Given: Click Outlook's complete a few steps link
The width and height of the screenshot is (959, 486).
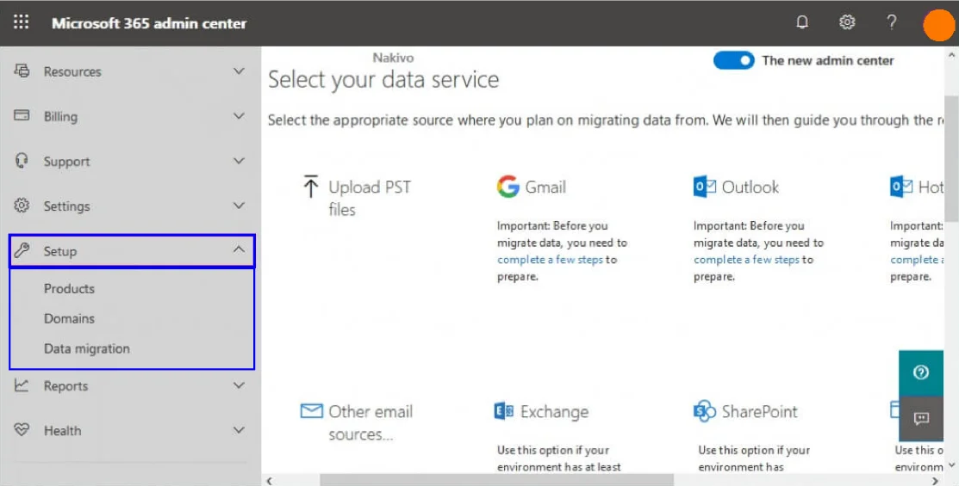Looking at the screenshot, I should tap(746, 260).
